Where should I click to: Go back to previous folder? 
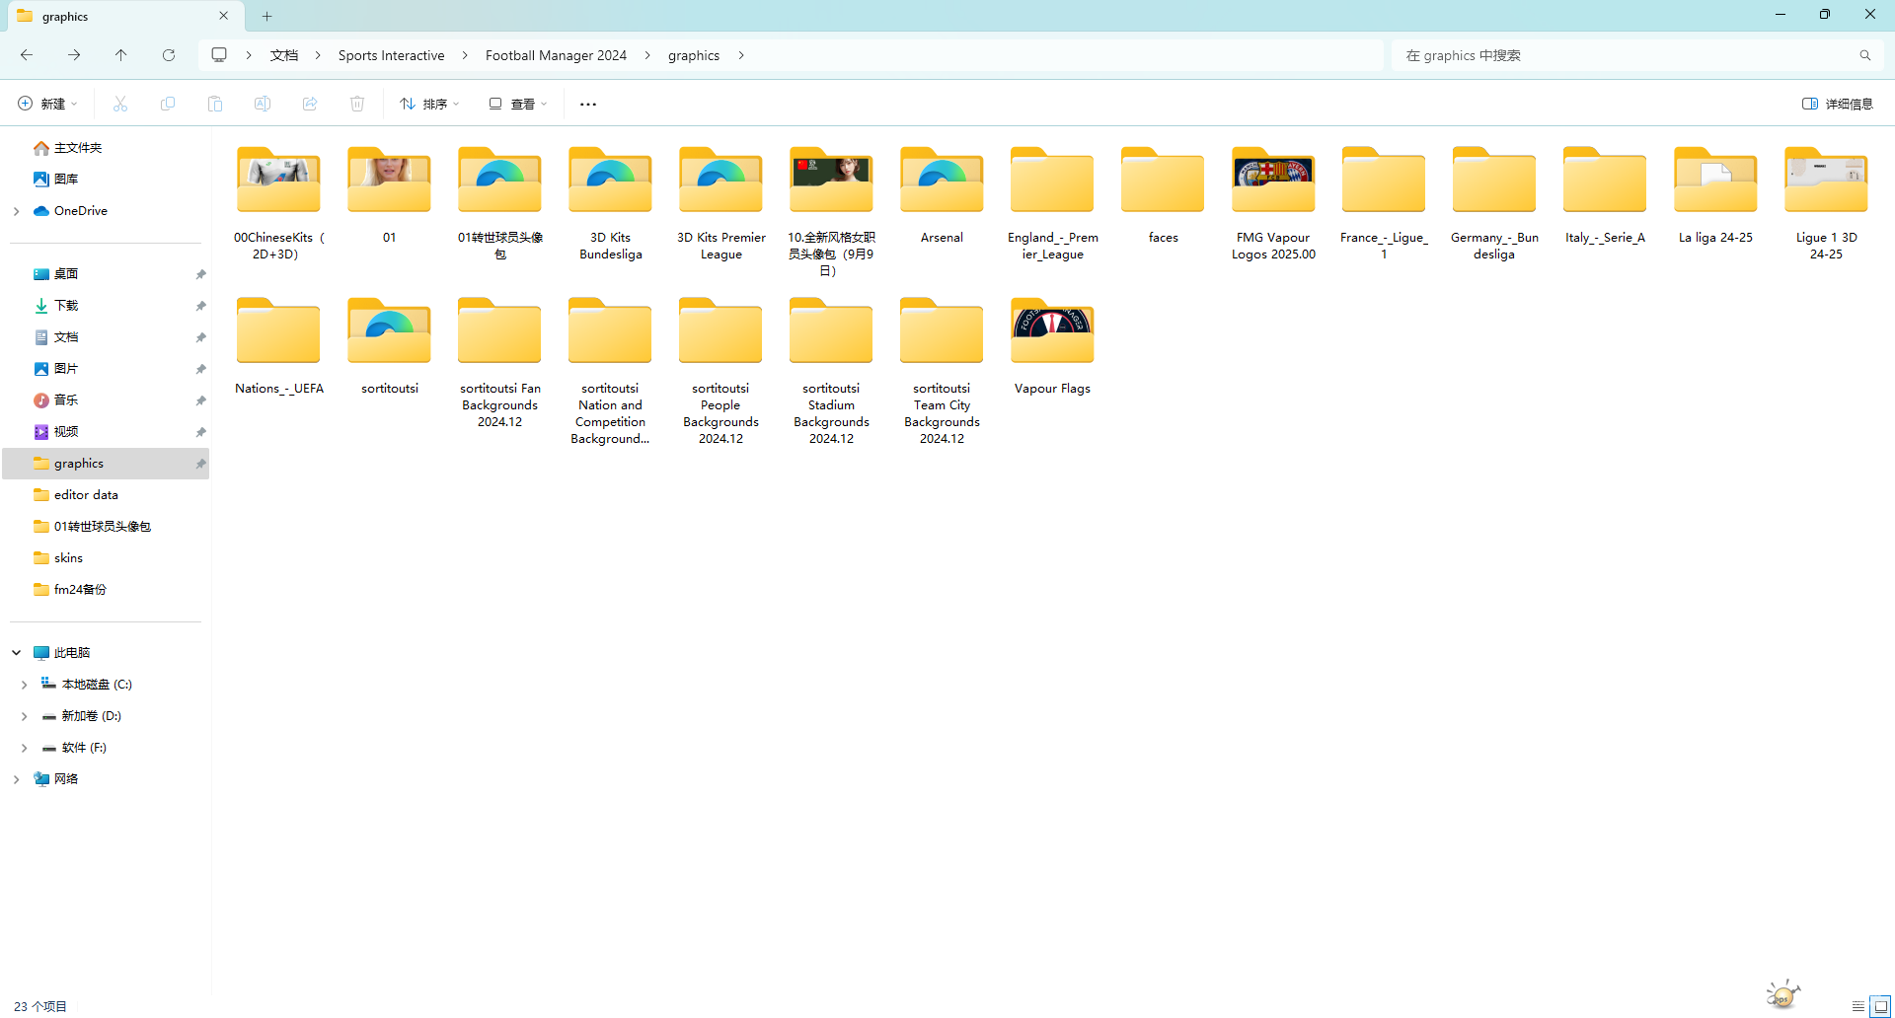pos(27,55)
